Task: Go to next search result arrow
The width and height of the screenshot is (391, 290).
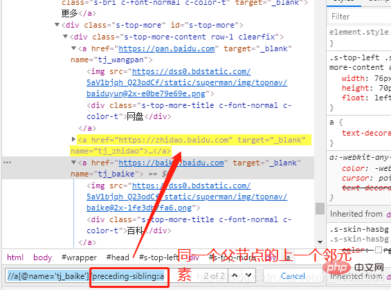Action: (x=248, y=275)
